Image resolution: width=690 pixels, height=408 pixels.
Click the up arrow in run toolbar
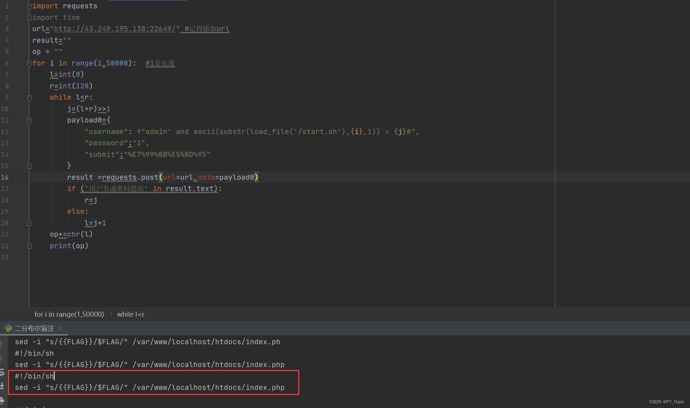[x=2, y=344]
